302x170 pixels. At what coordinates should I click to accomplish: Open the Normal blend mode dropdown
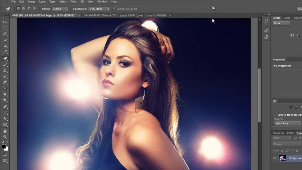[x=287, y=144]
